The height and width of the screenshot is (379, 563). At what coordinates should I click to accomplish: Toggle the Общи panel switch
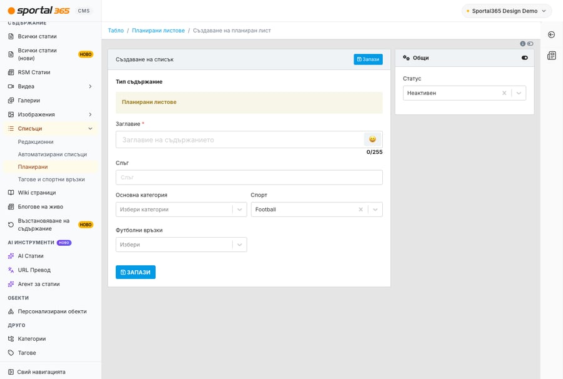coord(525,58)
